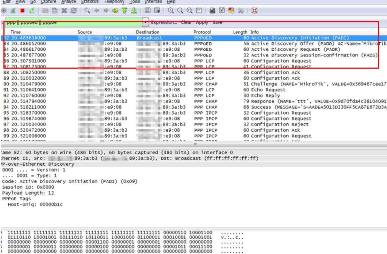The height and width of the screenshot is (254, 387).
Task: Select the Ethernet II details line
Action: pos(194,158)
